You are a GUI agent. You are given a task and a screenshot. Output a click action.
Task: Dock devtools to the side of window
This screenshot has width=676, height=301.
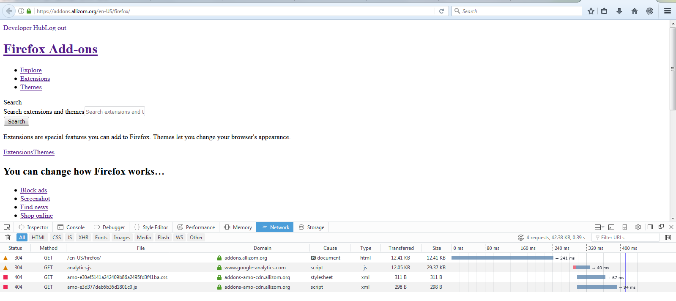click(650, 227)
